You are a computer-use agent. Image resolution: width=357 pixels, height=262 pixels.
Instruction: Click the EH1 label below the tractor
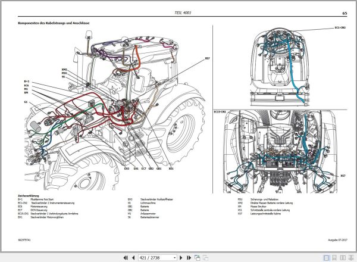pos(136,169)
